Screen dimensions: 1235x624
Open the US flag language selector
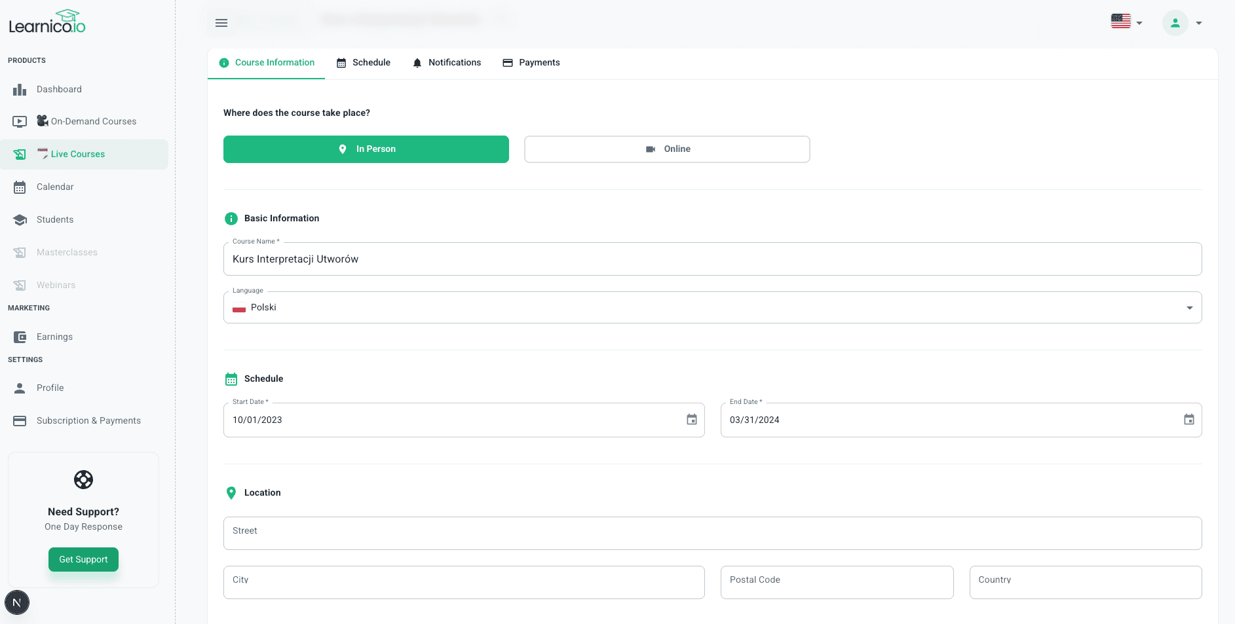[1126, 22]
